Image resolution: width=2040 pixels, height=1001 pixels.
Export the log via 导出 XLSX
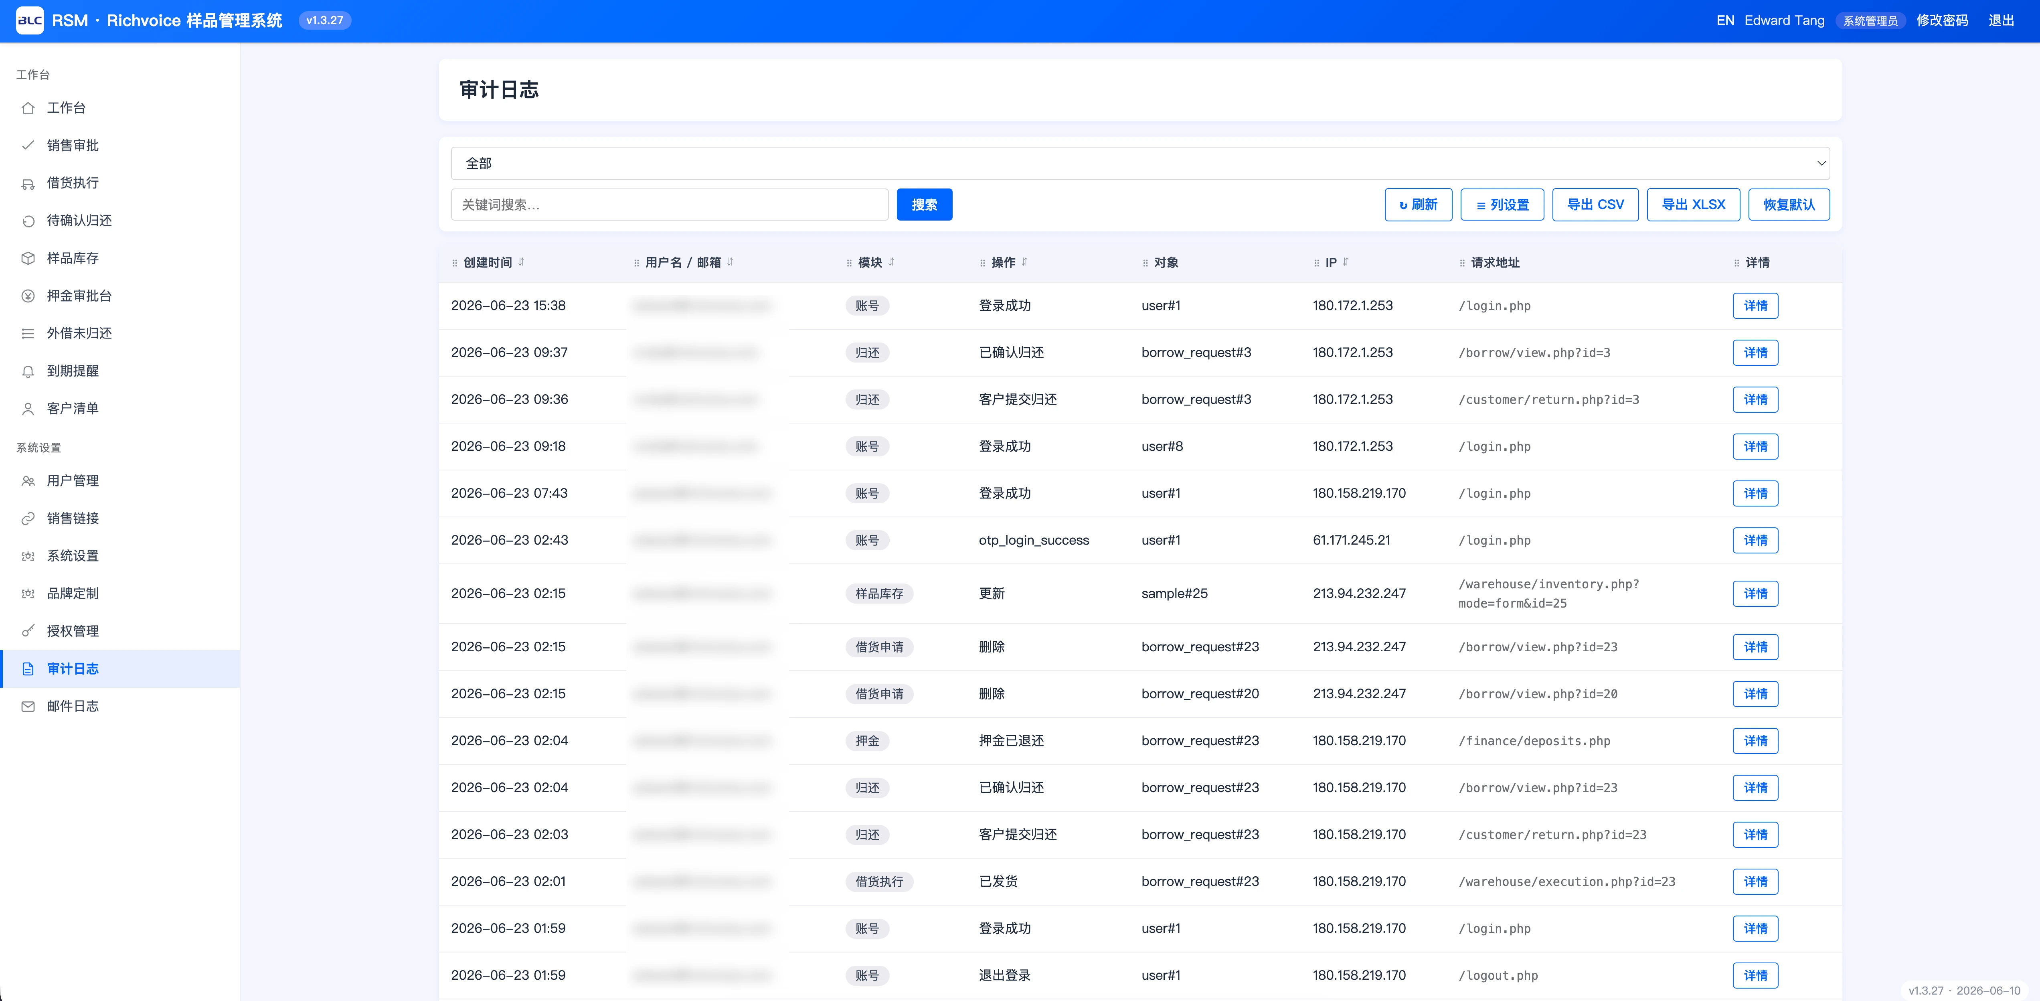[x=1693, y=204]
